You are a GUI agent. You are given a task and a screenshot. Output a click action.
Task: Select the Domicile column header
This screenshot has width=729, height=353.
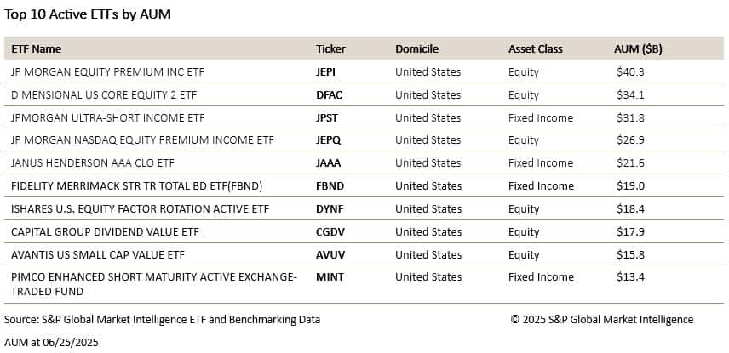417,49
